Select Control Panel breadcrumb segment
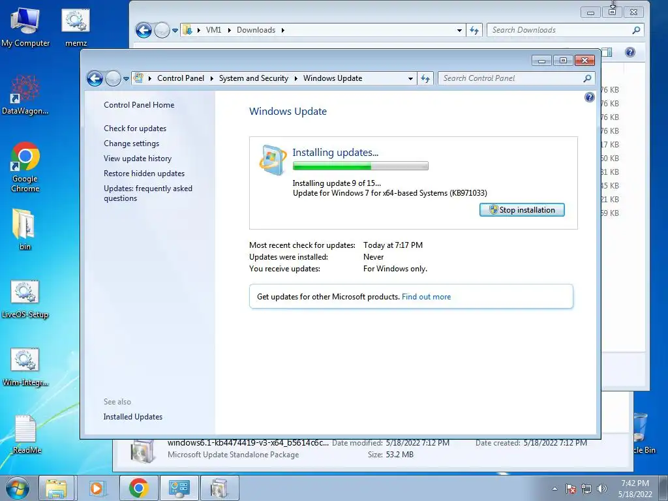668x501 pixels. coord(181,78)
